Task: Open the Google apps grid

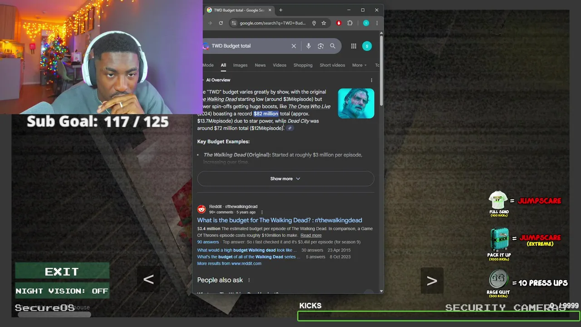Action: (354, 46)
